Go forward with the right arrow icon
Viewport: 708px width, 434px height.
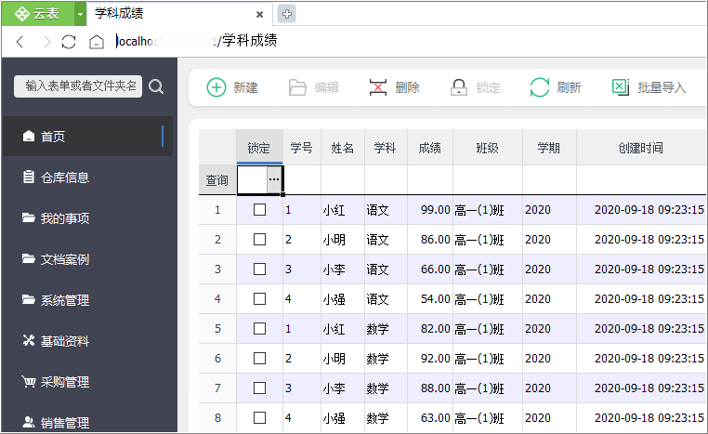pos(46,42)
